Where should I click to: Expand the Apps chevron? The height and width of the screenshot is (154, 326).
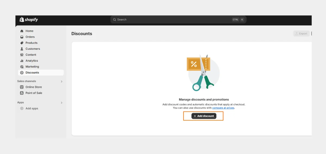pyautogui.click(x=62, y=103)
